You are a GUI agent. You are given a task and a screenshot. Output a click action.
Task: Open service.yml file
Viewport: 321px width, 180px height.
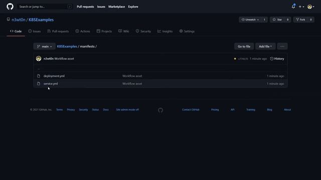(51, 83)
